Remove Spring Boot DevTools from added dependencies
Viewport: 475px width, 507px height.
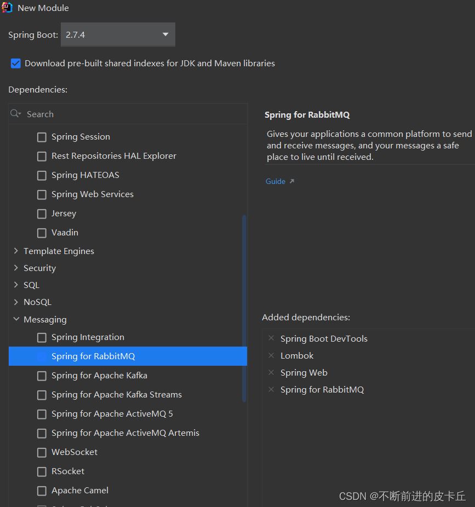coord(271,338)
